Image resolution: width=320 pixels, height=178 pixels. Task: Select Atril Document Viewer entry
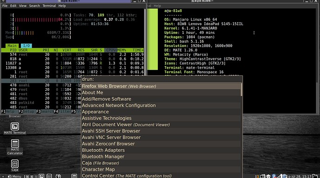[x=161, y=125]
